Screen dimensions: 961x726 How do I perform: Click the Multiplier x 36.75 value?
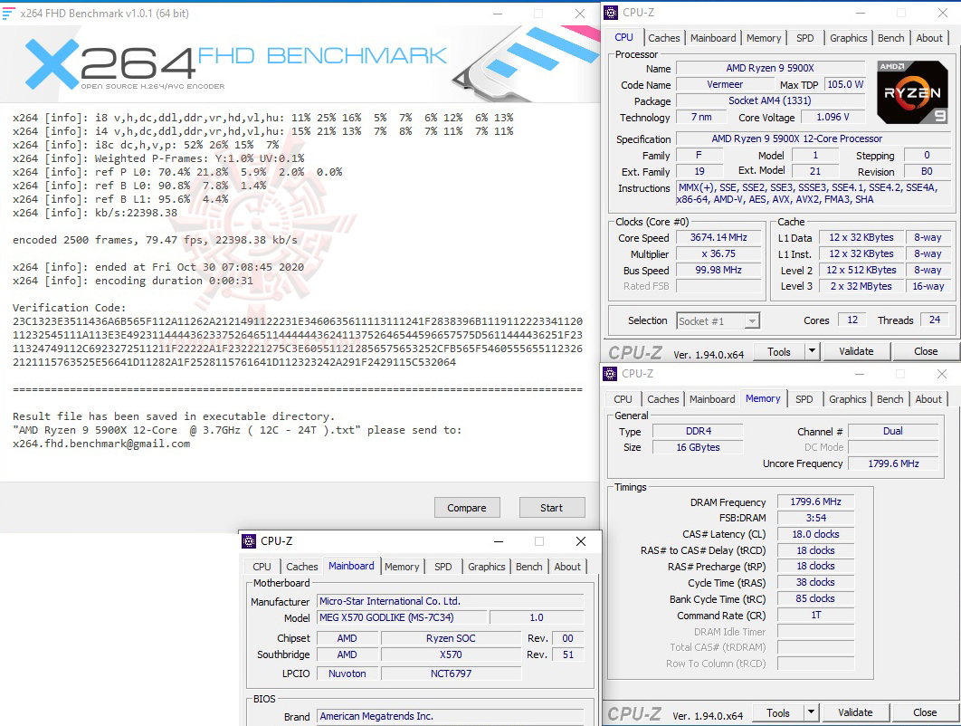(718, 253)
